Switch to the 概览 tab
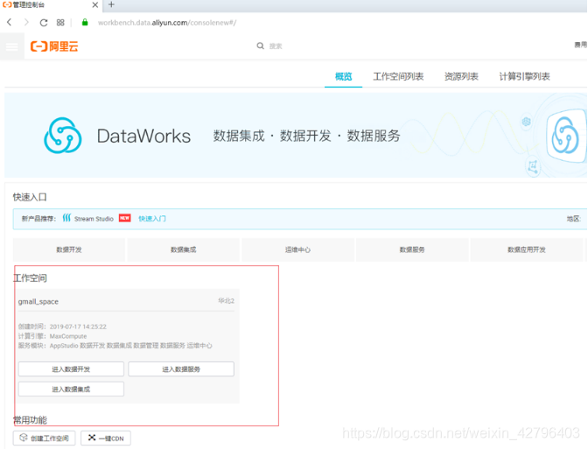588x449 pixels. point(343,76)
